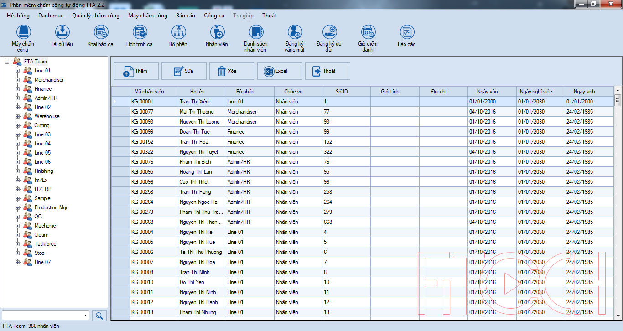This screenshot has height=331, width=623.
Task: Open the Máy chấm công toolbar icon
Action: tap(23, 32)
